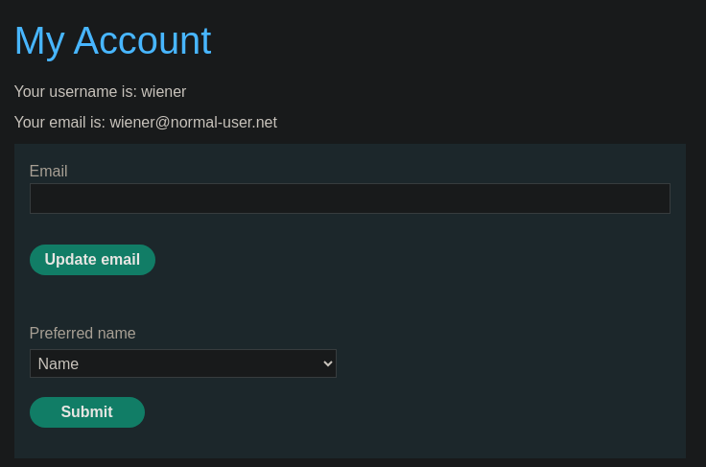Click the 'Your username is:' label before the name
Screen dimensions: 706x467
click(75, 92)
